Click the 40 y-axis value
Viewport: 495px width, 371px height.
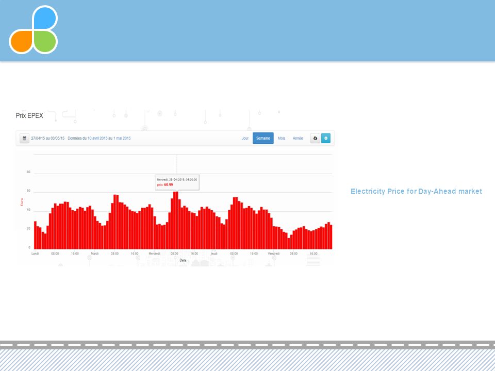click(28, 210)
